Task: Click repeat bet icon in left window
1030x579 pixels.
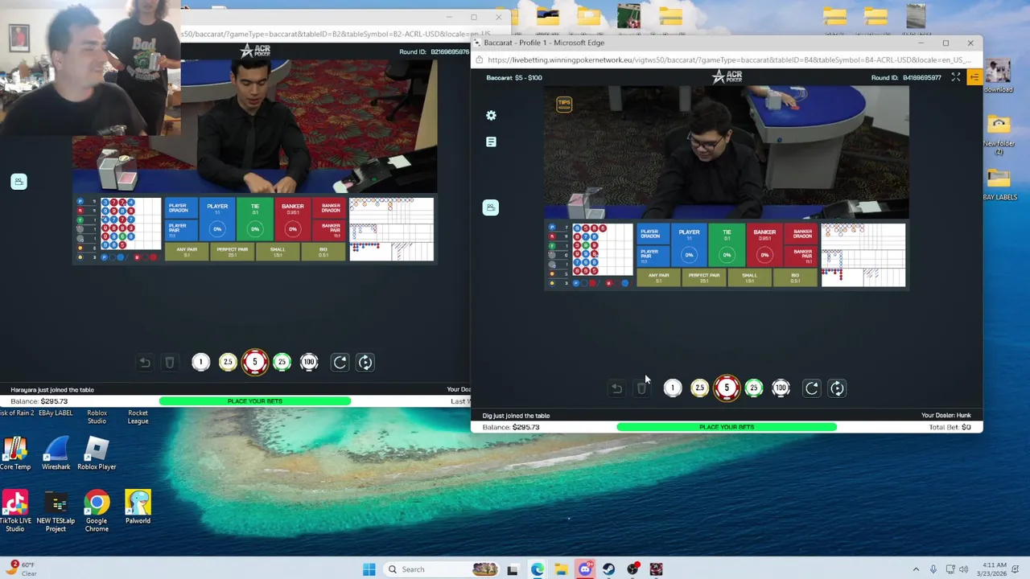Action: pos(340,363)
